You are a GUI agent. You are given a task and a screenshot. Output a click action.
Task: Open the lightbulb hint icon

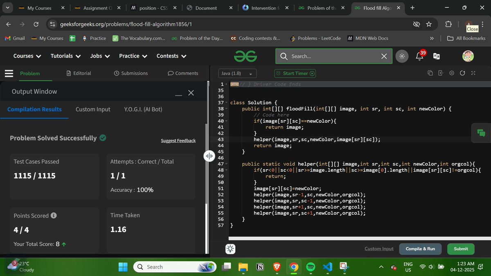point(231,249)
